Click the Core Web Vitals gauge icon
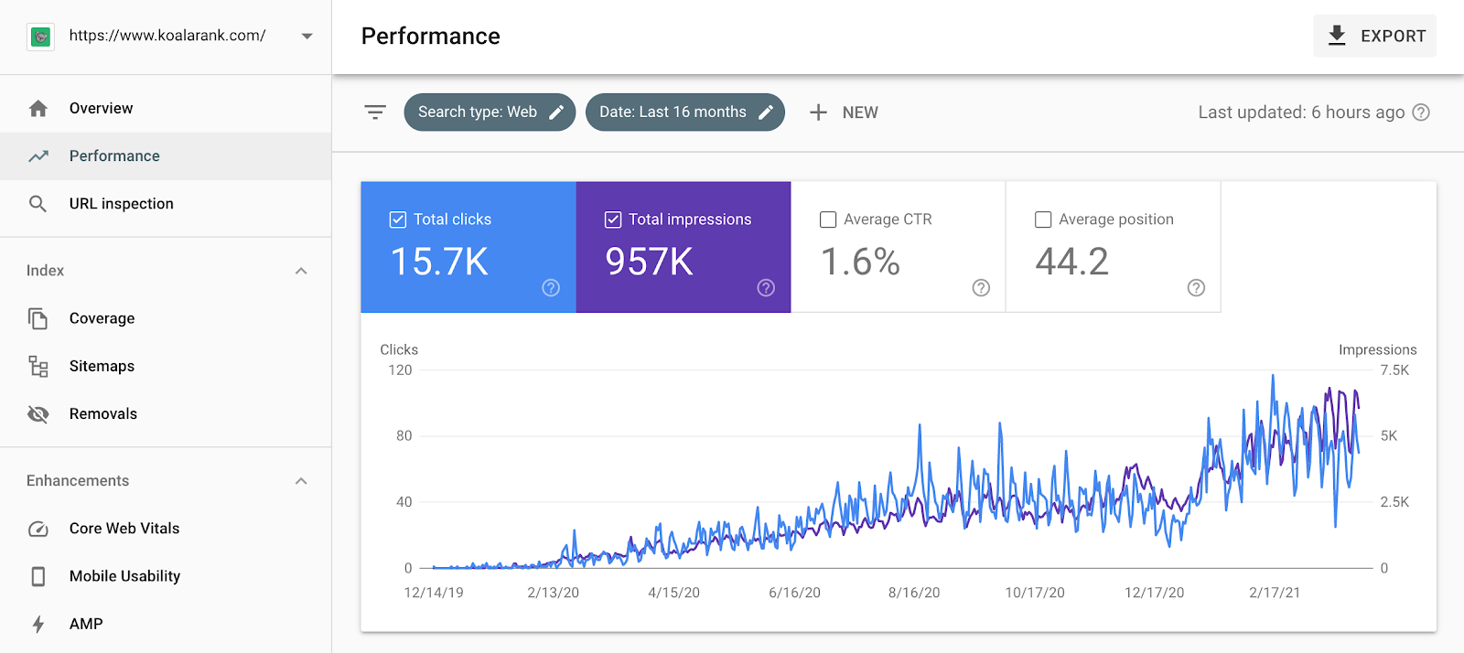1464x653 pixels. pyautogui.click(x=38, y=529)
